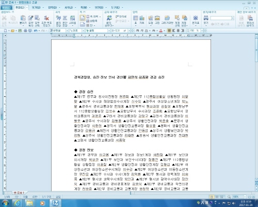Click the Style (스타일) icon
The image size is (258, 207).
(x=72, y=19)
